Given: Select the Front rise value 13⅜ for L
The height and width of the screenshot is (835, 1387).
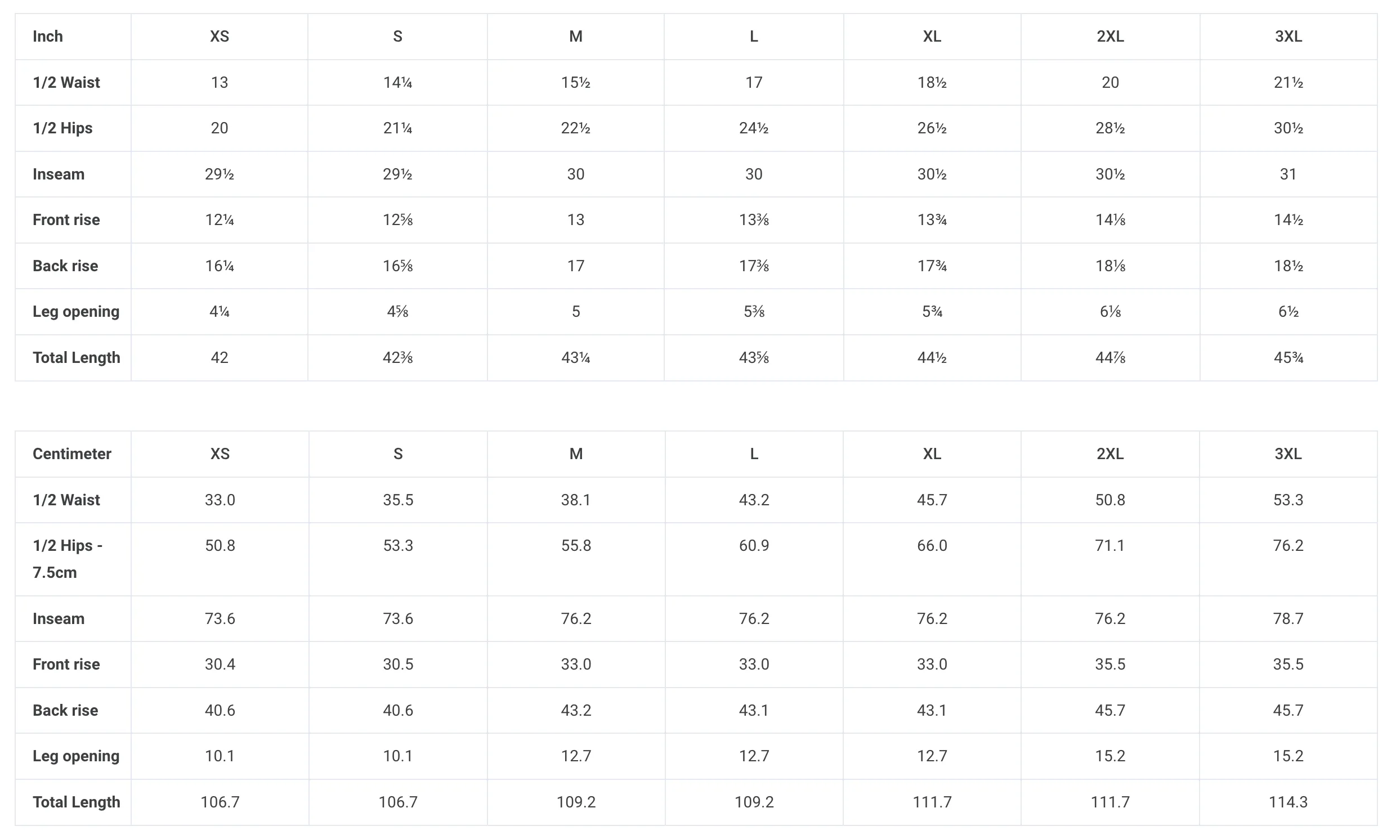Looking at the screenshot, I should click(x=754, y=220).
